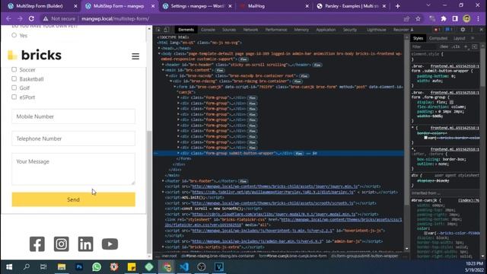Open WhatsApp from the taskbar

click(x=97, y=267)
